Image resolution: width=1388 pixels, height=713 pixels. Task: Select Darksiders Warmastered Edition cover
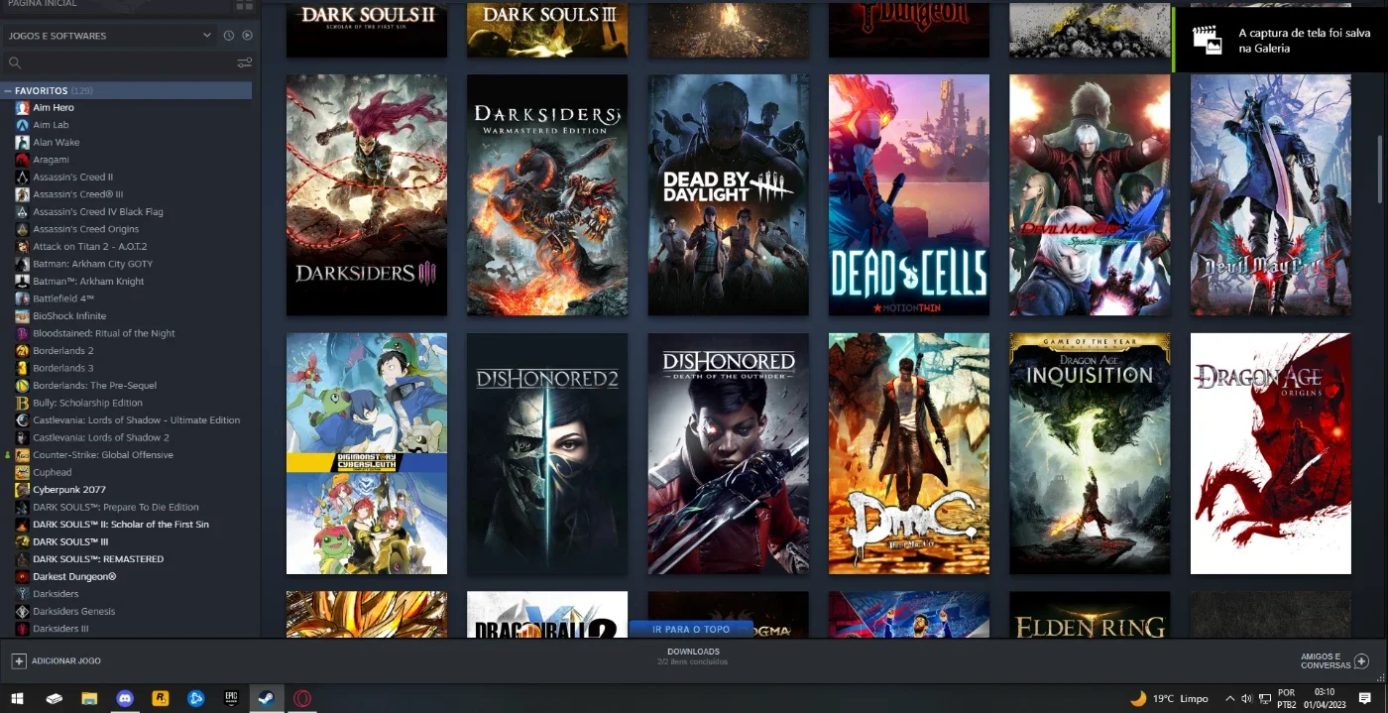(547, 195)
